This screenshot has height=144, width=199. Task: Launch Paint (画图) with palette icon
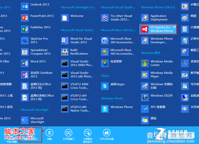[x=185, y=18]
